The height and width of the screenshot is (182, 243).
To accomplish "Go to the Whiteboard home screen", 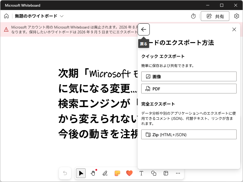I will pyautogui.click(x=6, y=16).
